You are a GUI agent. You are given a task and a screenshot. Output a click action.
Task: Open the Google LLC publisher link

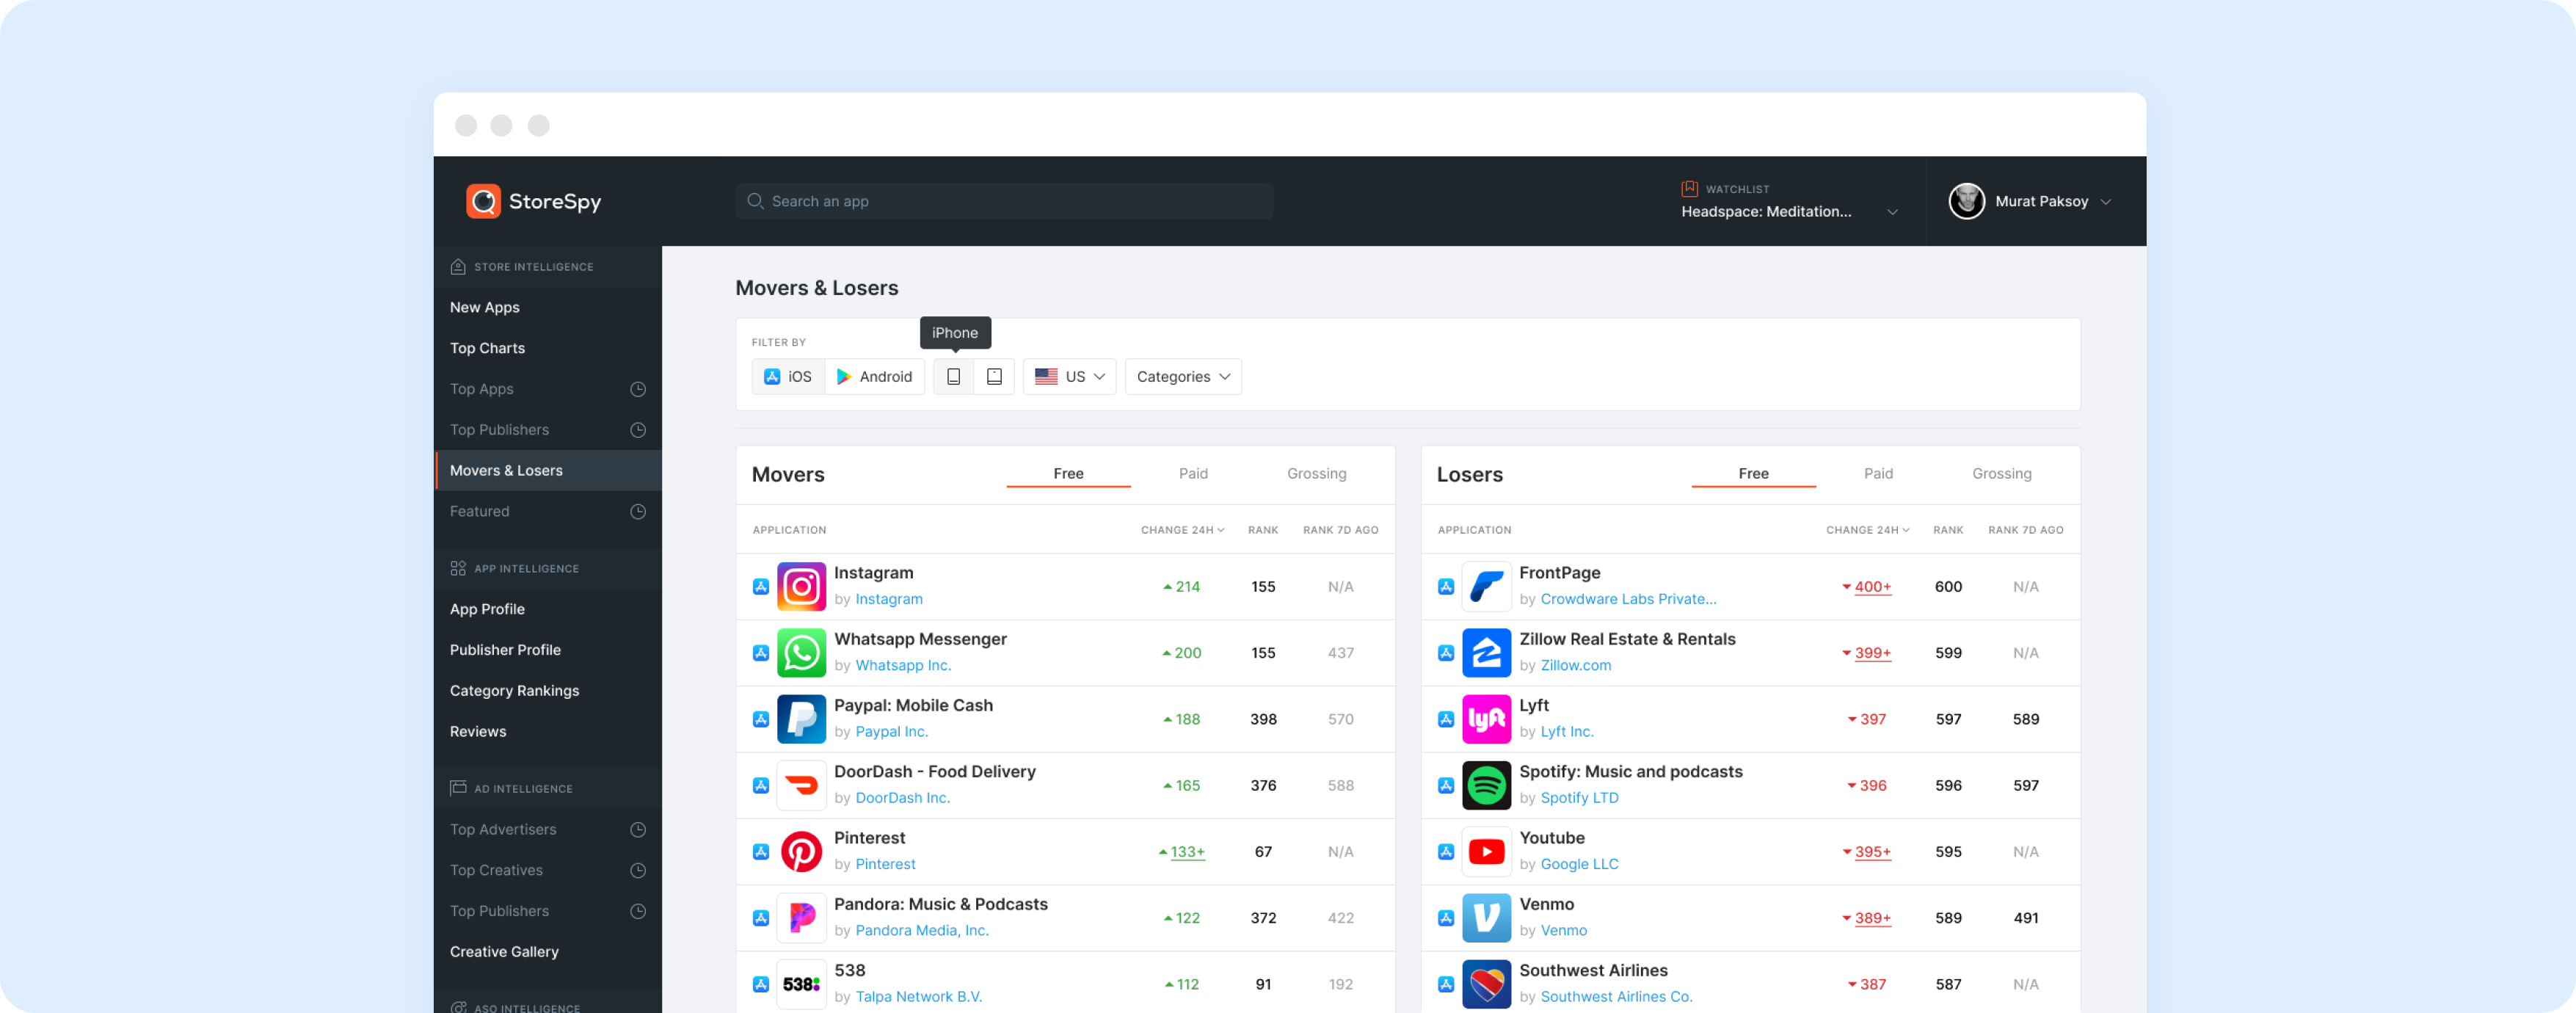[1579, 864]
